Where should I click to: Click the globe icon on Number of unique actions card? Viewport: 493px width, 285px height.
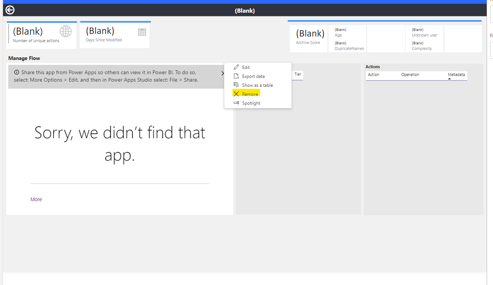(x=66, y=31)
